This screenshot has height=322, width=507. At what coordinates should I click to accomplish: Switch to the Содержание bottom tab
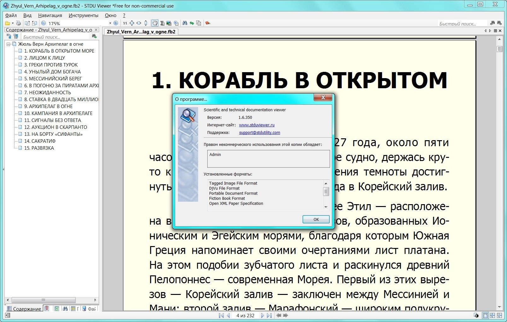click(24, 309)
